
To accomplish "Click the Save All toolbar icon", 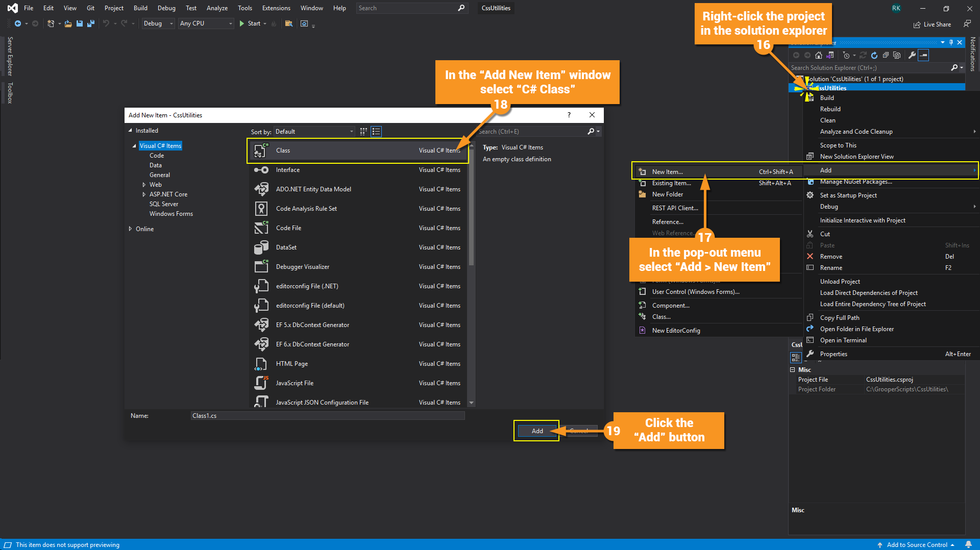I will click(91, 23).
